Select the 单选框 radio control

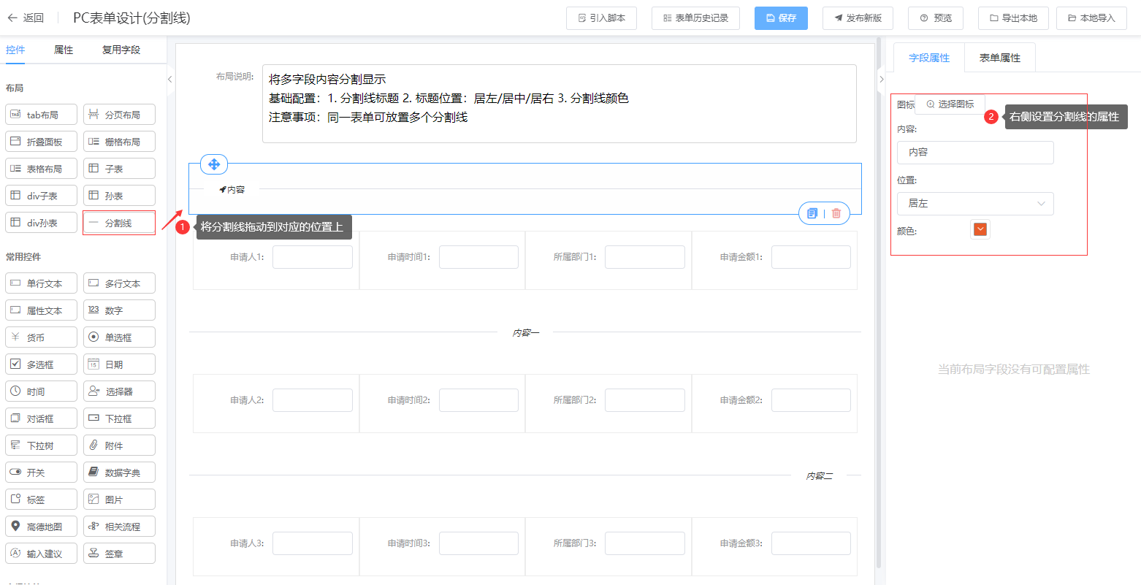[119, 337]
